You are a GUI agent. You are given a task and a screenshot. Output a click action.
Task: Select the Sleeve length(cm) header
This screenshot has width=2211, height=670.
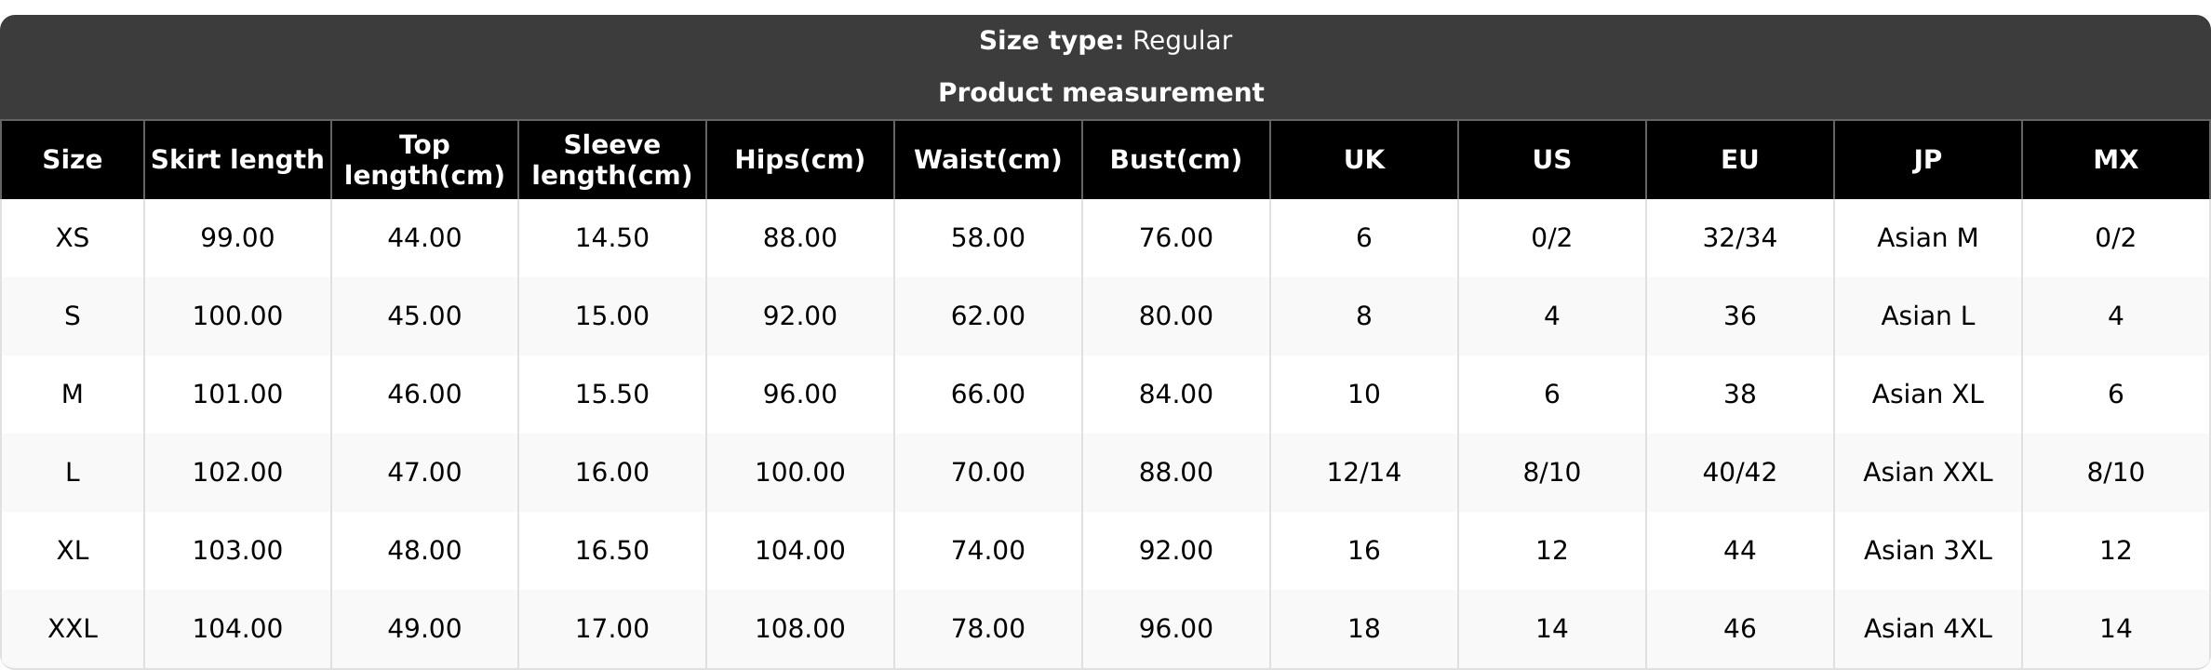tap(612, 160)
